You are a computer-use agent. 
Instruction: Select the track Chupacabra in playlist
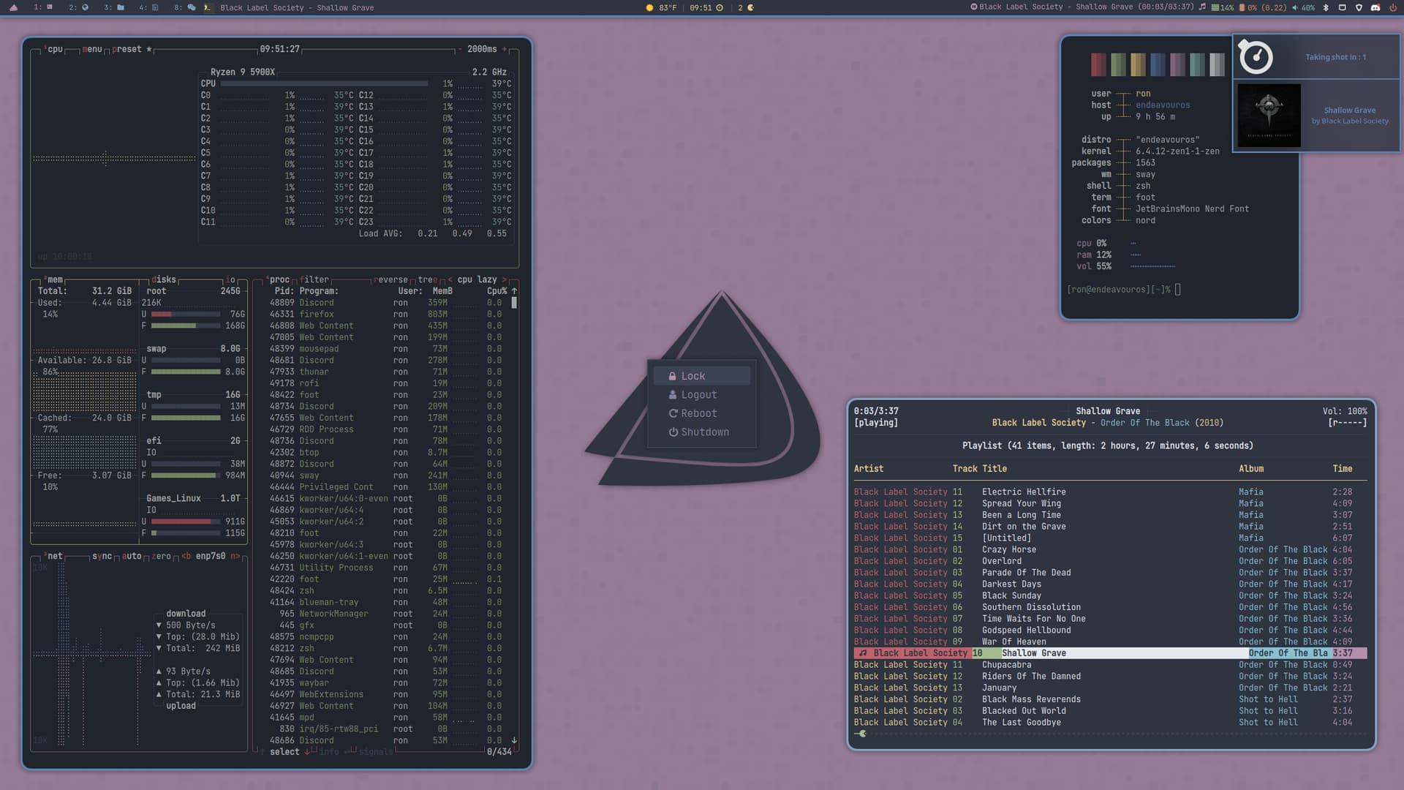pos(1110,665)
